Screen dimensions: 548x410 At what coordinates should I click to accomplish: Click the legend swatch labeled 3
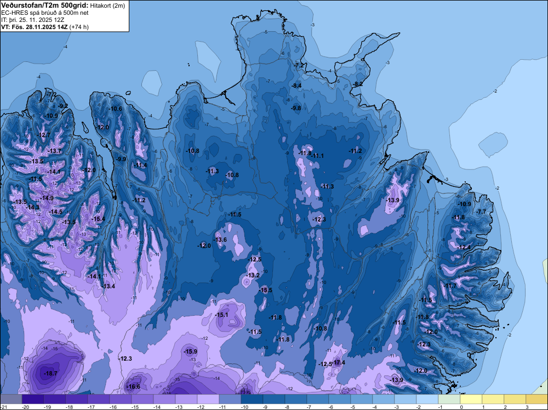[537, 399]
